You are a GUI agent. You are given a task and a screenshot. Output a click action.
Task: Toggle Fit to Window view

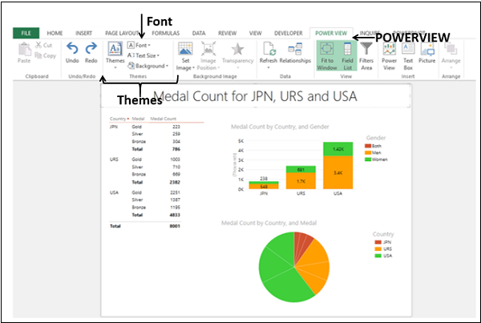coord(326,55)
